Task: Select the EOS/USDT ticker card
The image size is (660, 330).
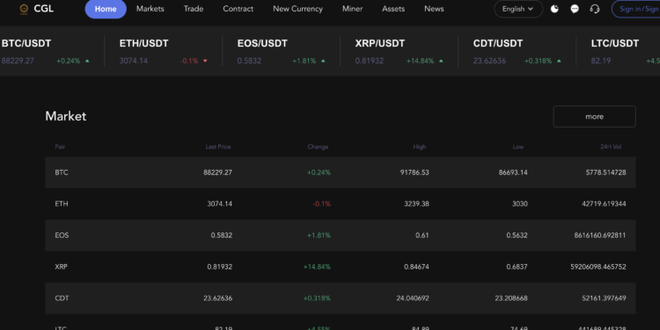Action: [282, 51]
